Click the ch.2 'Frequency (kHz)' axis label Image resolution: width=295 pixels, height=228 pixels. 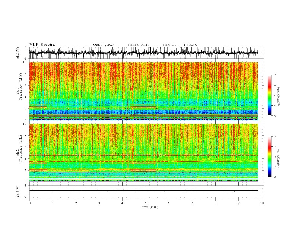21,148
